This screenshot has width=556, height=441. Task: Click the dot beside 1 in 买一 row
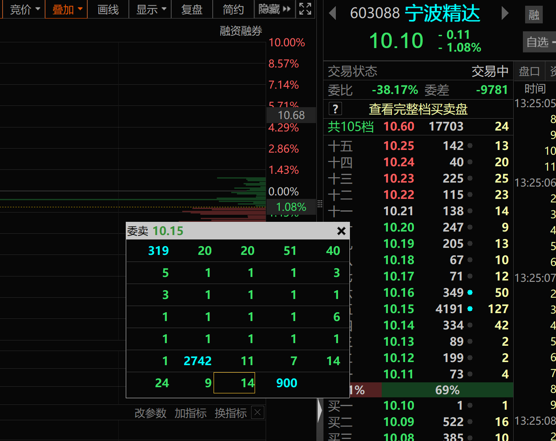click(470, 405)
